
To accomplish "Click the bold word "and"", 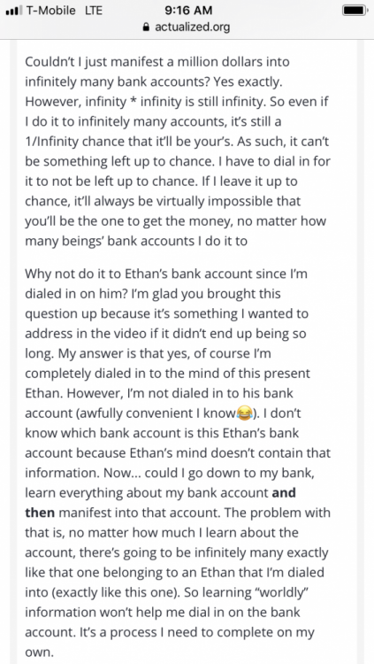I will click(x=284, y=493).
